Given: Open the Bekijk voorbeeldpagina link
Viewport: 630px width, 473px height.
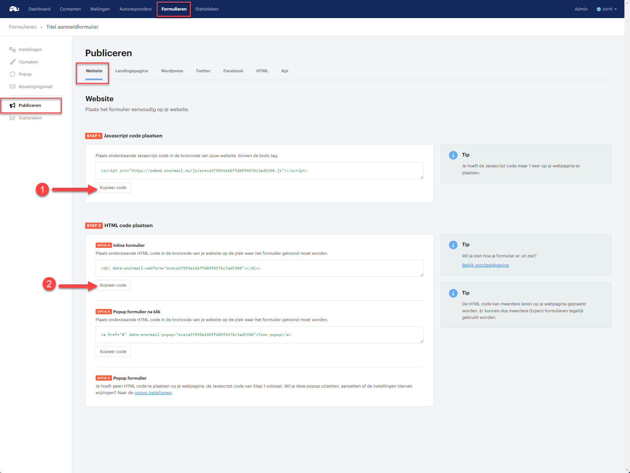Looking at the screenshot, I should 485,265.
